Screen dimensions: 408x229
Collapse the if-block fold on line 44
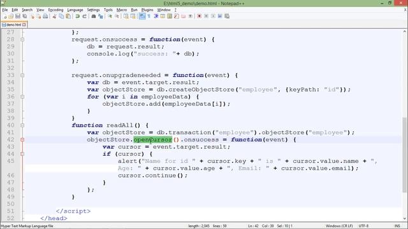click(22, 154)
